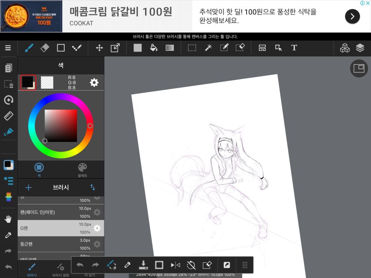Select the Eyedropper in left sidebar
The width and height of the screenshot is (371, 278).
tap(8, 235)
